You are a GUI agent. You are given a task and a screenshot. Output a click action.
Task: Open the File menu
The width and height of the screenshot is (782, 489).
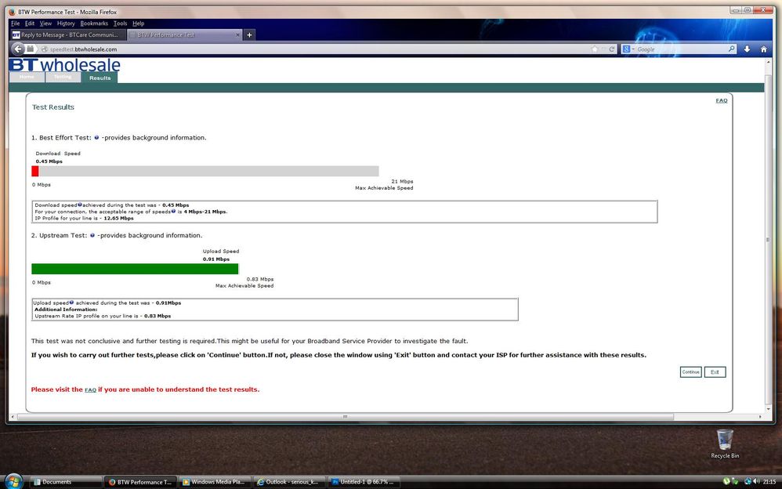16,24
